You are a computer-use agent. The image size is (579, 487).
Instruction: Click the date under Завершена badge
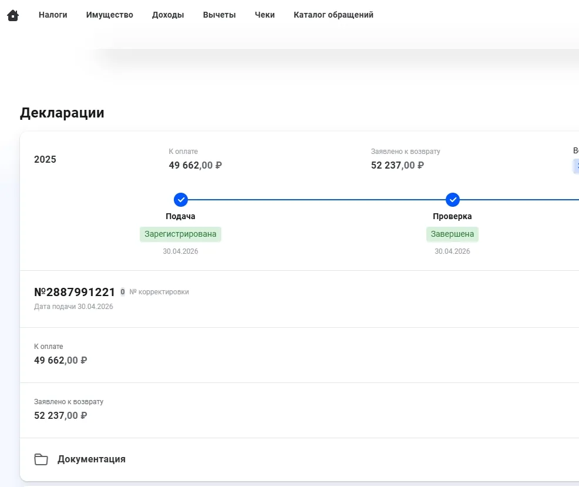pos(452,251)
